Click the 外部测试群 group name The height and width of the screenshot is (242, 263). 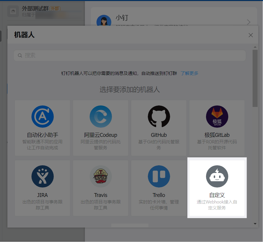coord(35,8)
